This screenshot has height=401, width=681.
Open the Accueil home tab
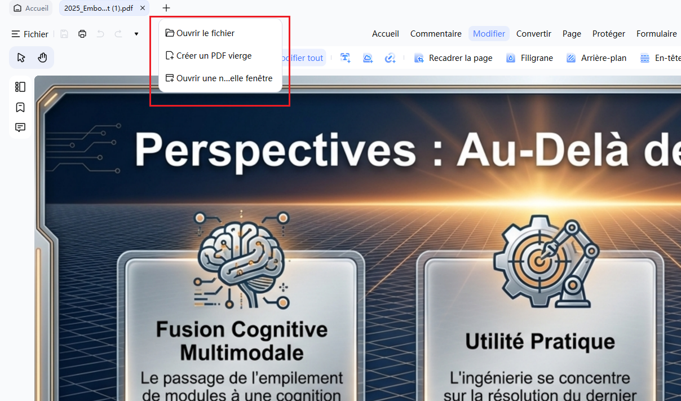coord(31,8)
